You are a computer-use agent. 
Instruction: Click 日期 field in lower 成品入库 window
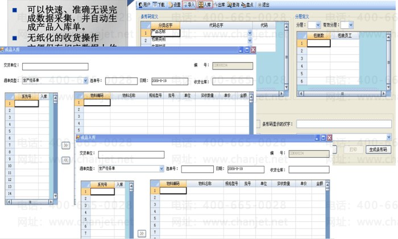pyautogui.click(x=246, y=169)
